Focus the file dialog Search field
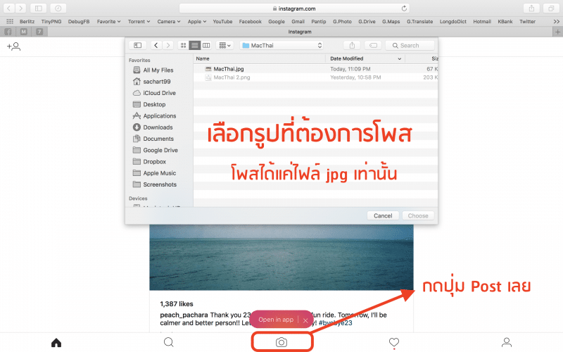Viewport: 563px width, 352px height. coord(410,45)
